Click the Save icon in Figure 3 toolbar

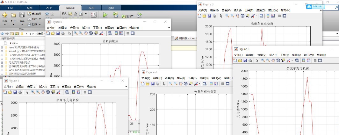(209, 16)
